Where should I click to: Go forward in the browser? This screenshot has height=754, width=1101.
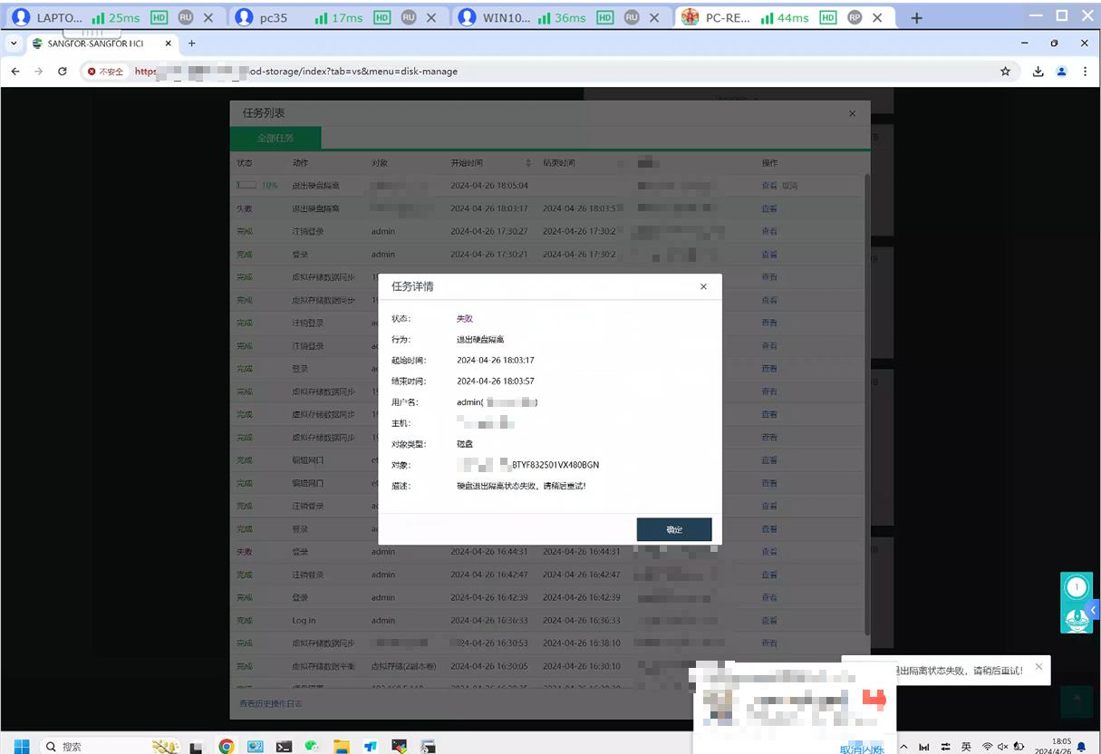(38, 72)
